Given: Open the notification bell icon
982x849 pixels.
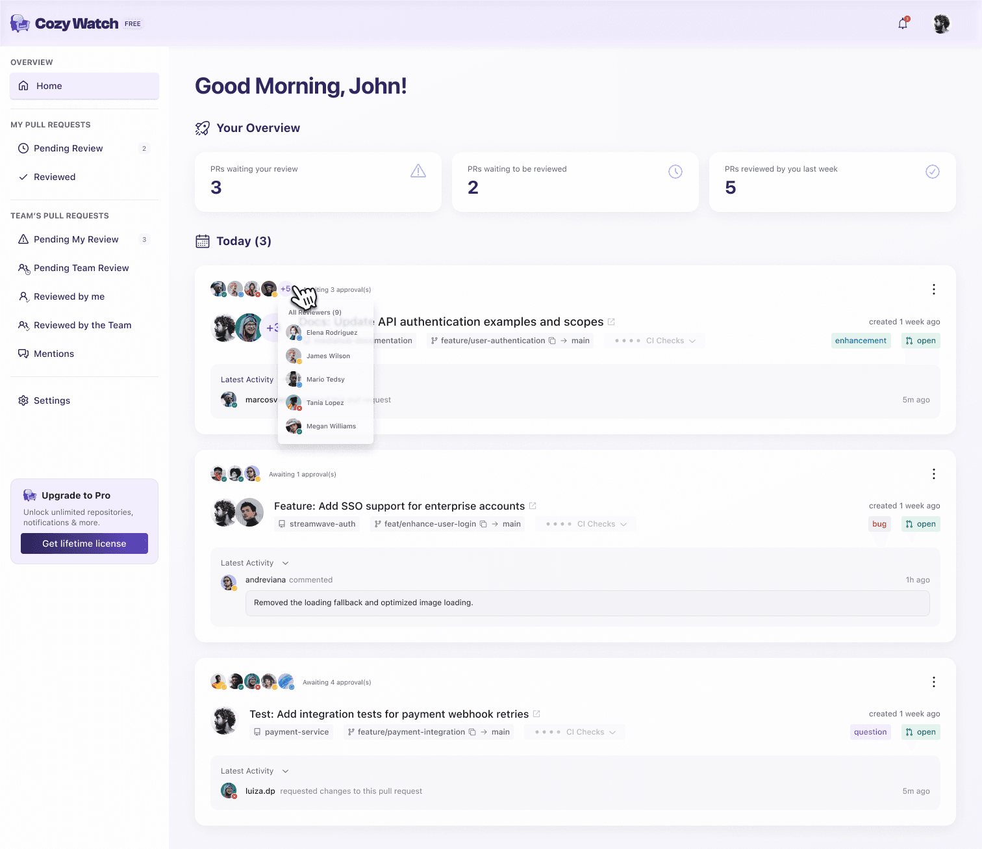Looking at the screenshot, I should (x=902, y=23).
